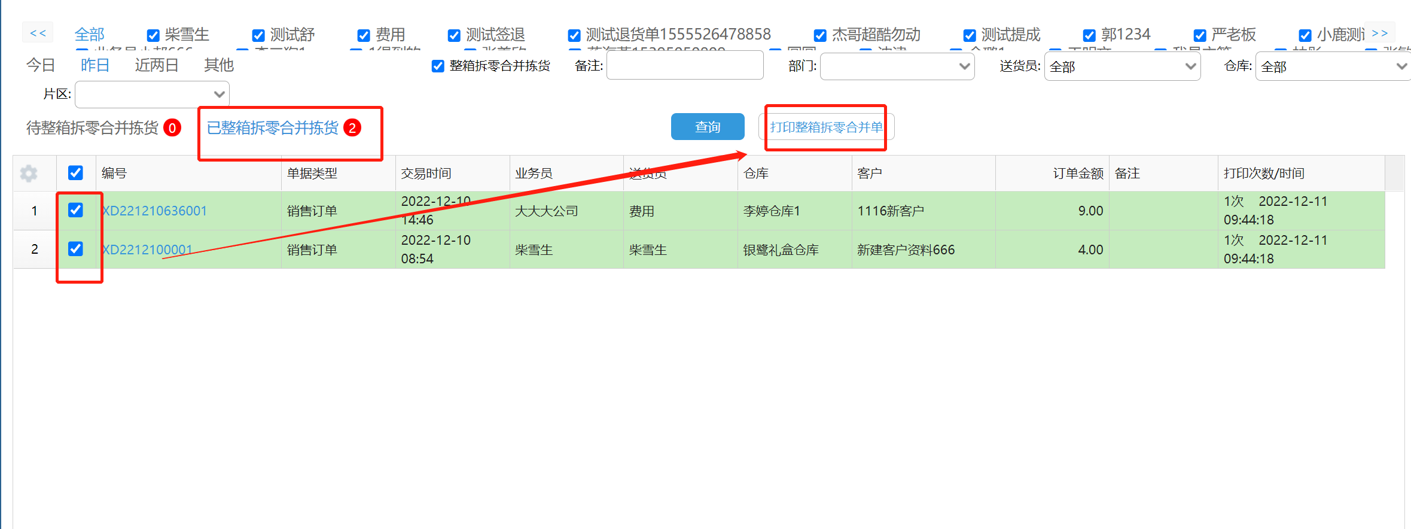The width and height of the screenshot is (1411, 529).
Task: Open order link XD221210636001
Action: point(154,211)
